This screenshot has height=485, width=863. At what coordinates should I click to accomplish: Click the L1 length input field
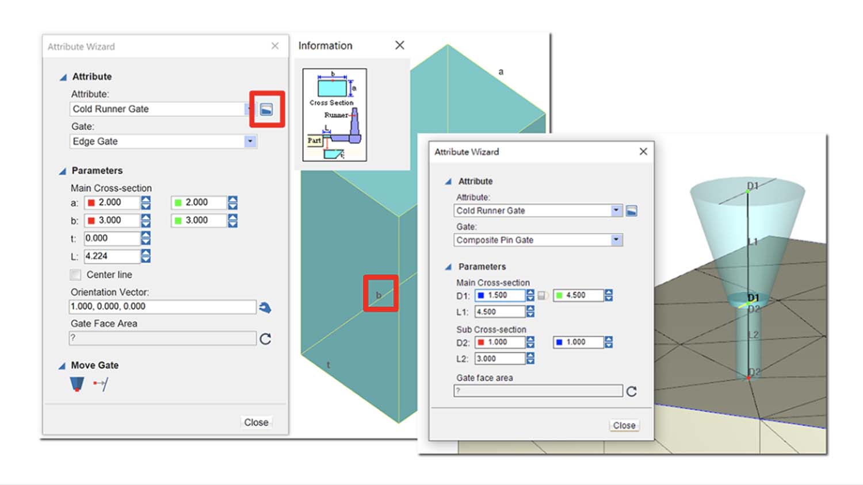499,312
